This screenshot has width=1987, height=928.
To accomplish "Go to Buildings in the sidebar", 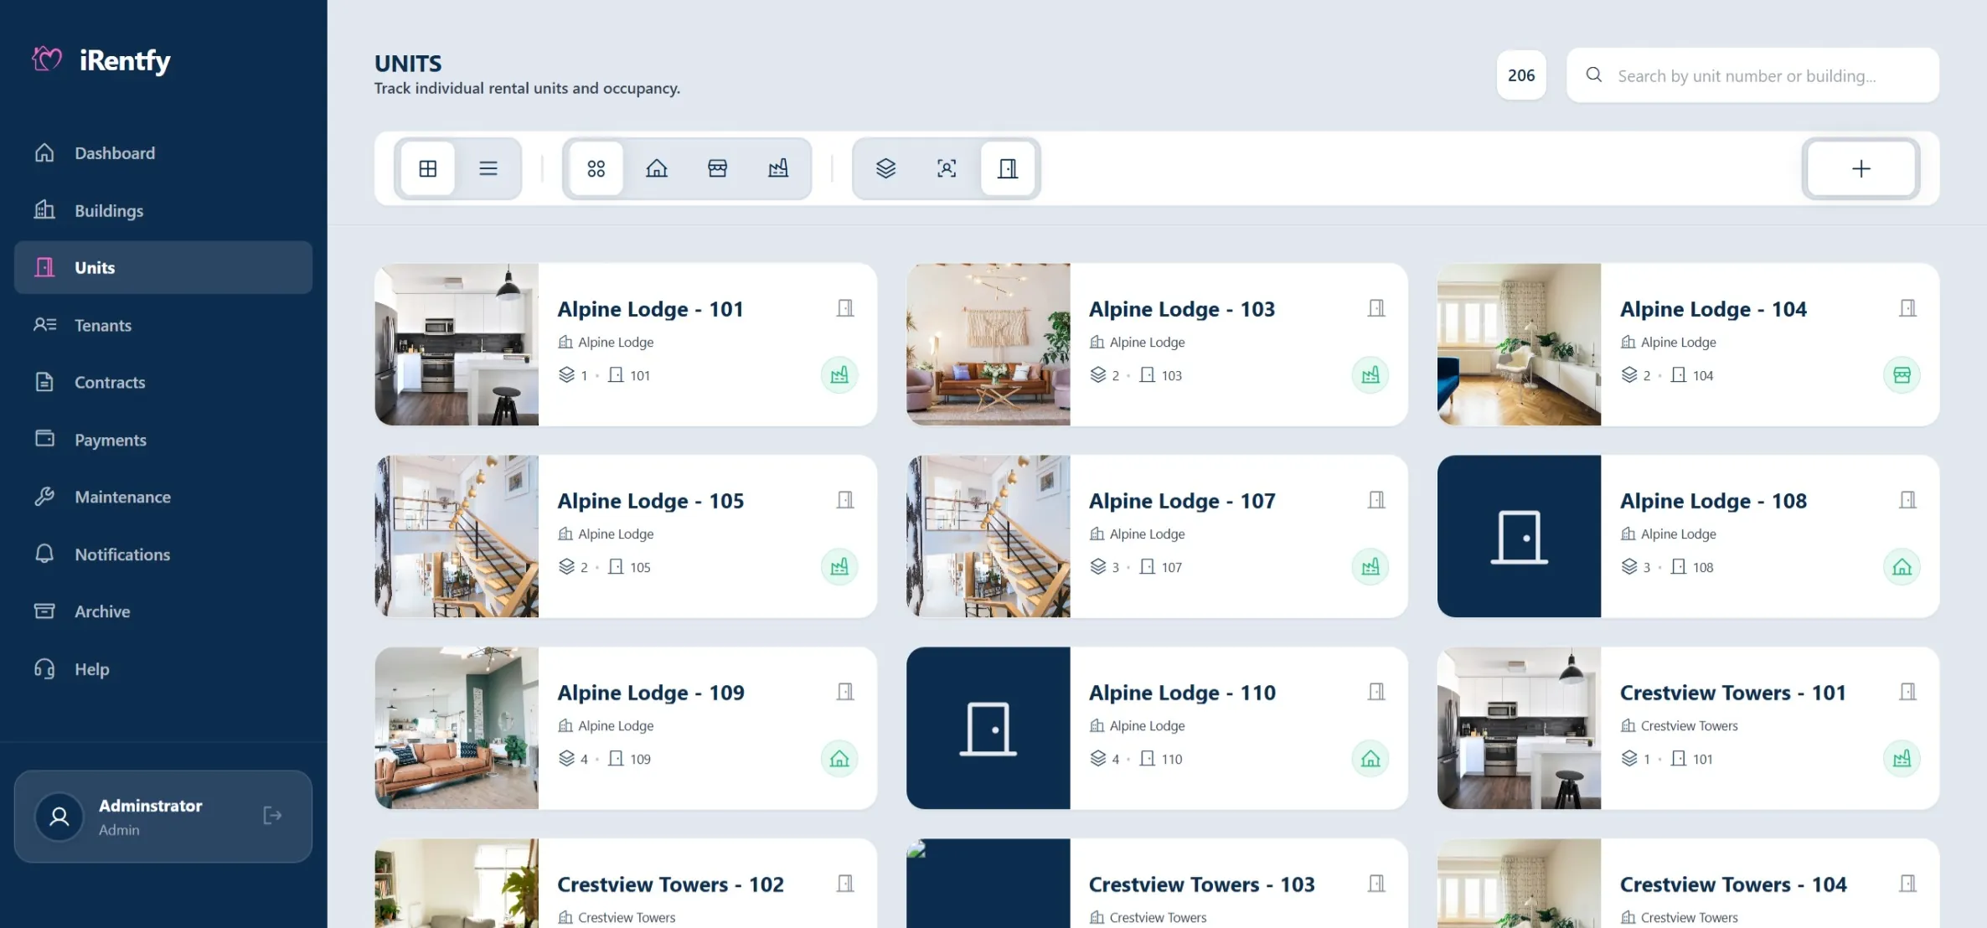I will click(163, 210).
